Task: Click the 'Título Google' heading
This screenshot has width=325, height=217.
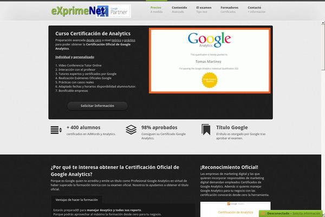Action: pos(232,127)
